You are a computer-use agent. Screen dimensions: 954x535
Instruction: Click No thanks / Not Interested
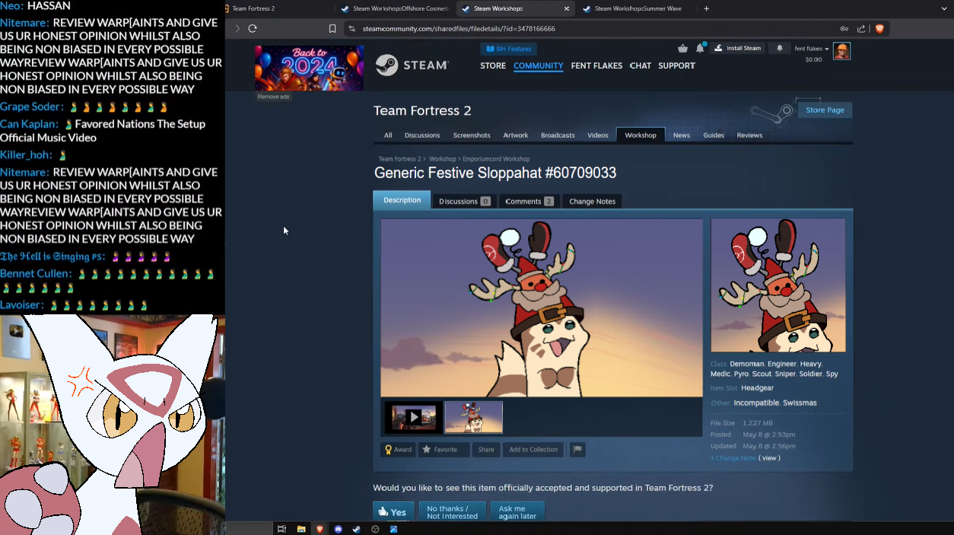(452, 511)
